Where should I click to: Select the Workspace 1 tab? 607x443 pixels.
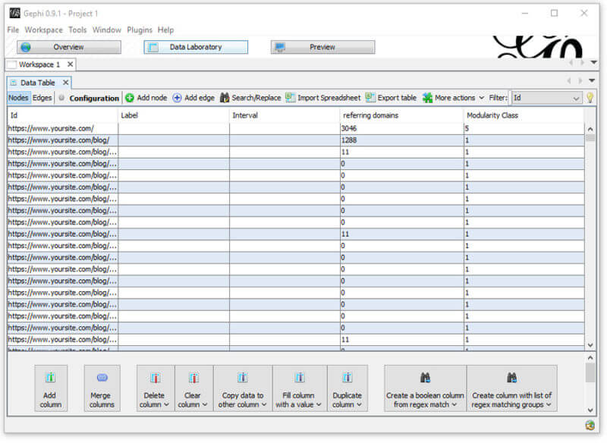pos(39,64)
